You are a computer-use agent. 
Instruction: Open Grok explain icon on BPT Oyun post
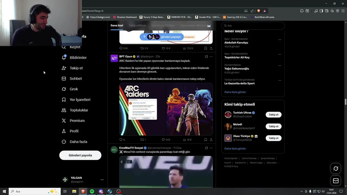206,57
